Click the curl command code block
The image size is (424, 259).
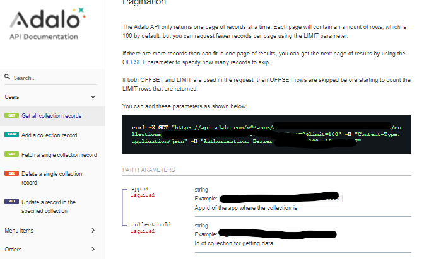pyautogui.click(x=267, y=134)
